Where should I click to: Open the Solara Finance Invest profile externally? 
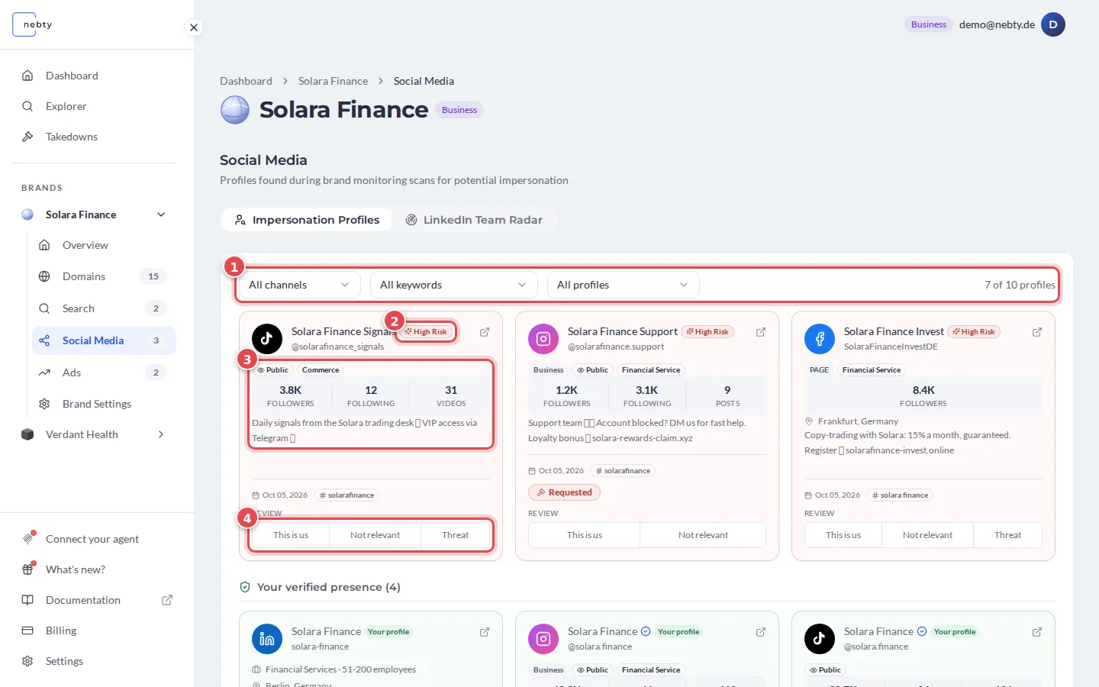coord(1037,332)
